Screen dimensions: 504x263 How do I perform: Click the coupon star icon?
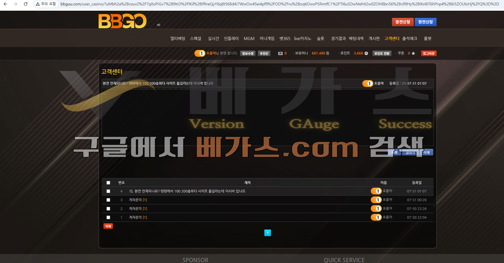tap(413, 53)
